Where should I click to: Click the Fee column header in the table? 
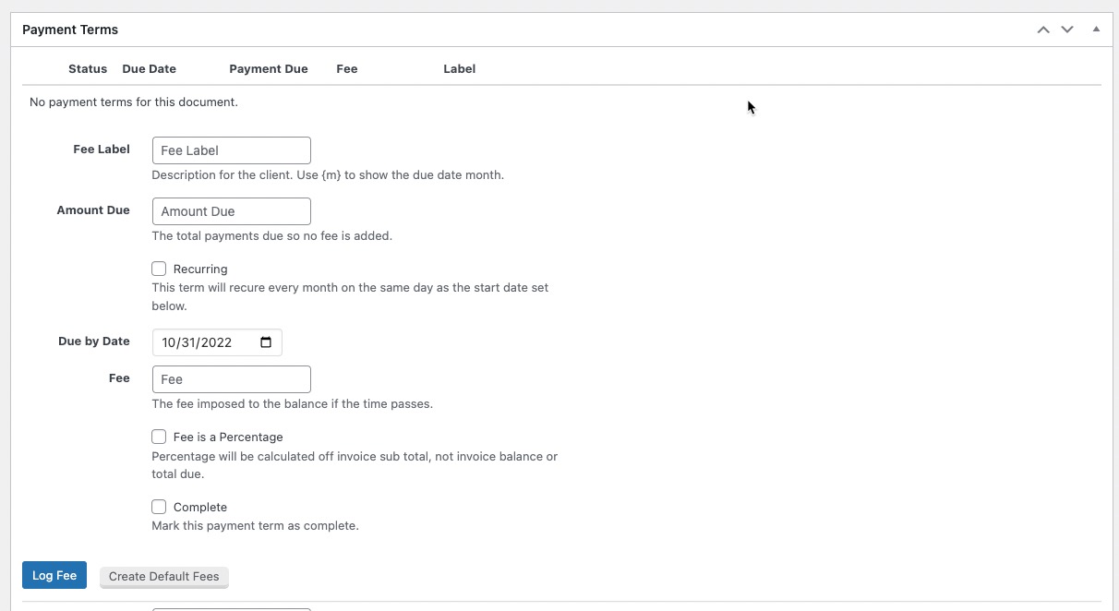pos(347,69)
